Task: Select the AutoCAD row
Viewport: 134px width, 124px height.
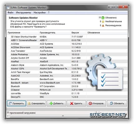Action: point(67,76)
